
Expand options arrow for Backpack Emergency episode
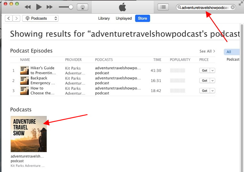point(212,80)
